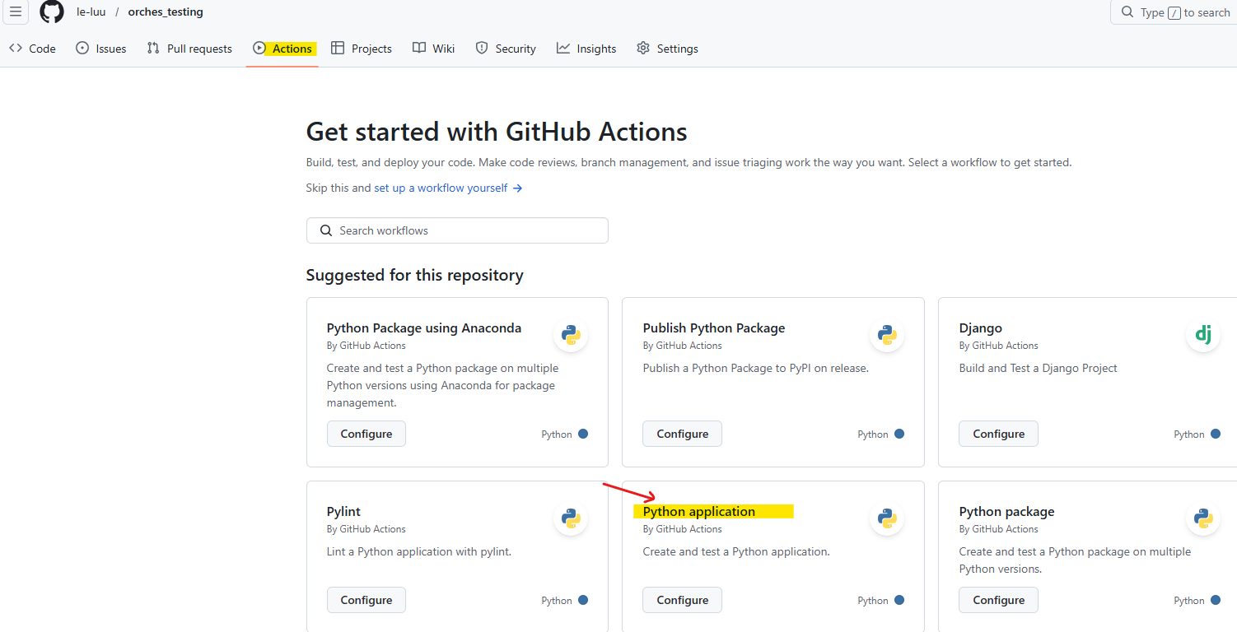Click Python logo on Python package card
The height and width of the screenshot is (632, 1237).
point(1203,518)
